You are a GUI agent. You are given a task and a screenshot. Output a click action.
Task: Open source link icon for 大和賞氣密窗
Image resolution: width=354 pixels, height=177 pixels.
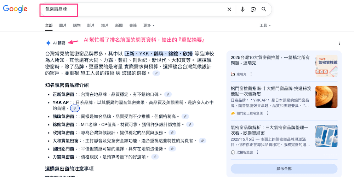click(202, 141)
